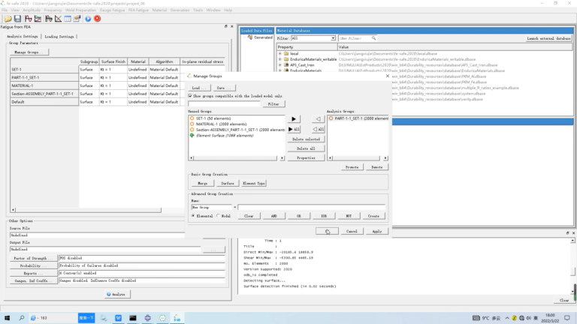Expand the EnduricaMaterials_writable tree node

click(280, 59)
